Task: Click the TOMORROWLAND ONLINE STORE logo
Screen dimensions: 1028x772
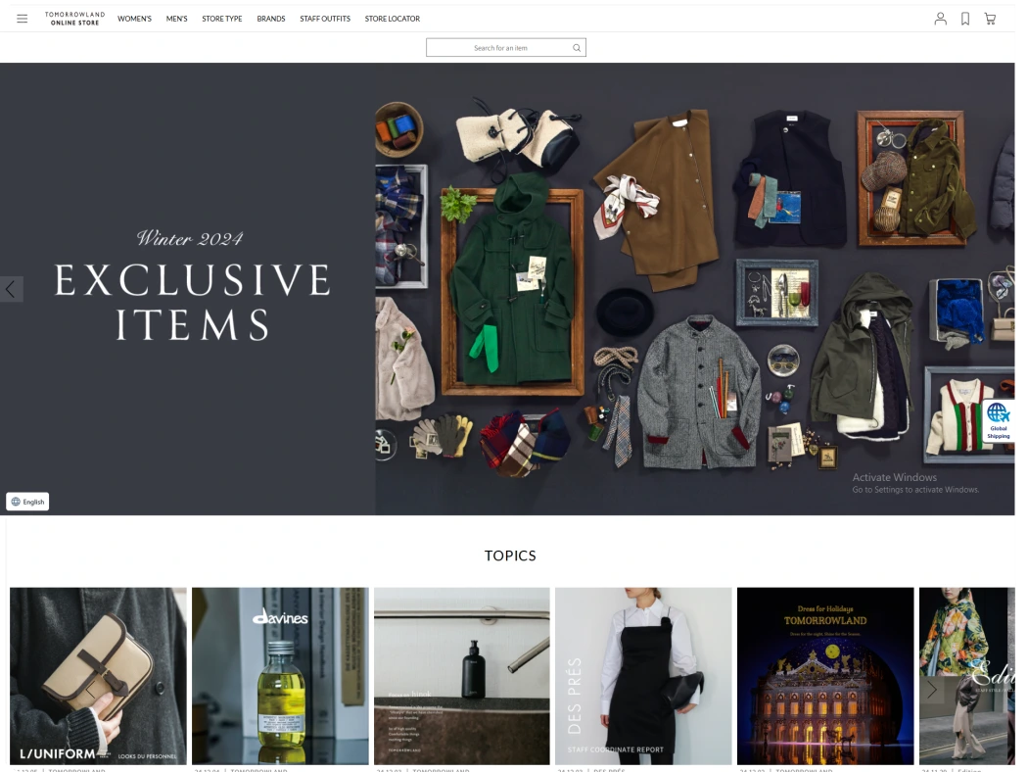Action: 74,19
